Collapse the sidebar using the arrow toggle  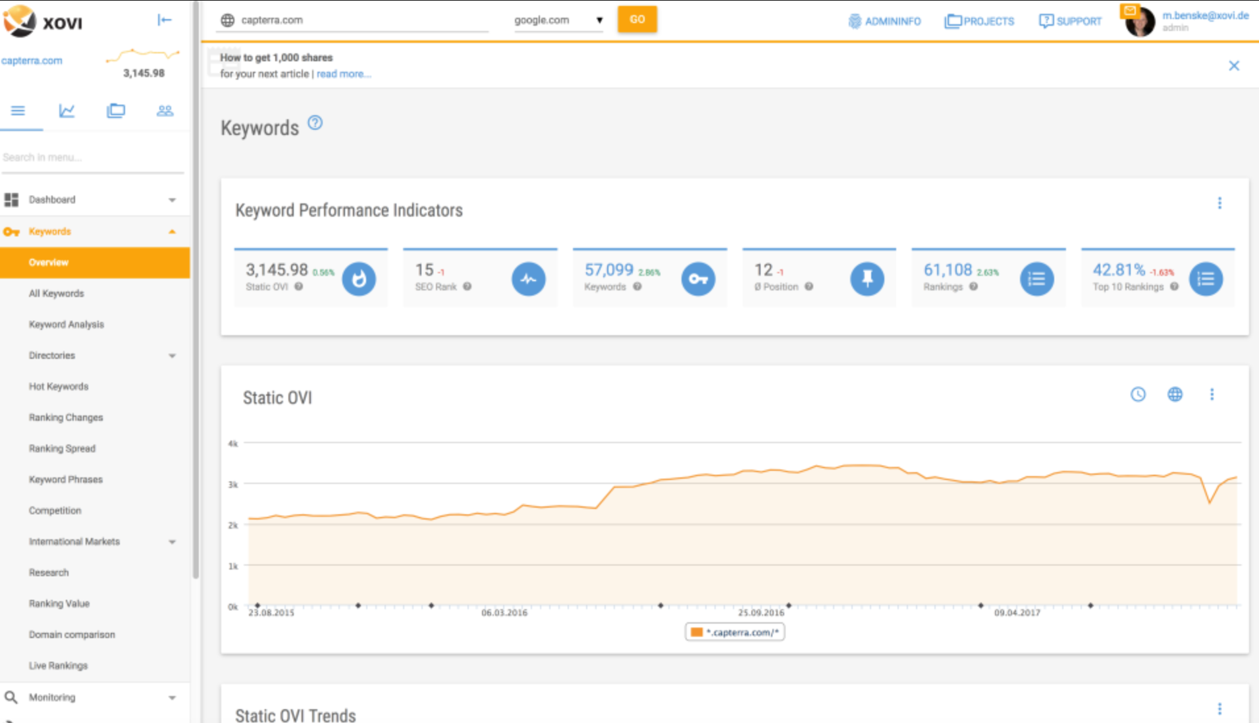163,20
